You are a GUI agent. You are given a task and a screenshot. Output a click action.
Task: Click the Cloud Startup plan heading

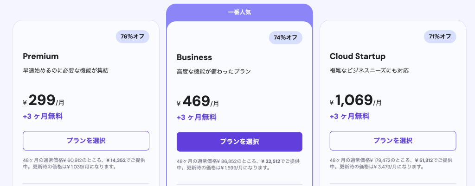pyautogui.click(x=357, y=56)
